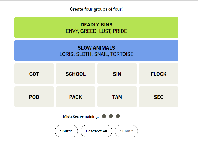This screenshot has height=145, width=198.
Task: Click the Submit button
Action: point(126,131)
